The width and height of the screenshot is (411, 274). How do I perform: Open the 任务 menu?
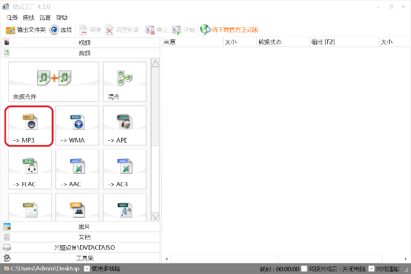click(12, 18)
